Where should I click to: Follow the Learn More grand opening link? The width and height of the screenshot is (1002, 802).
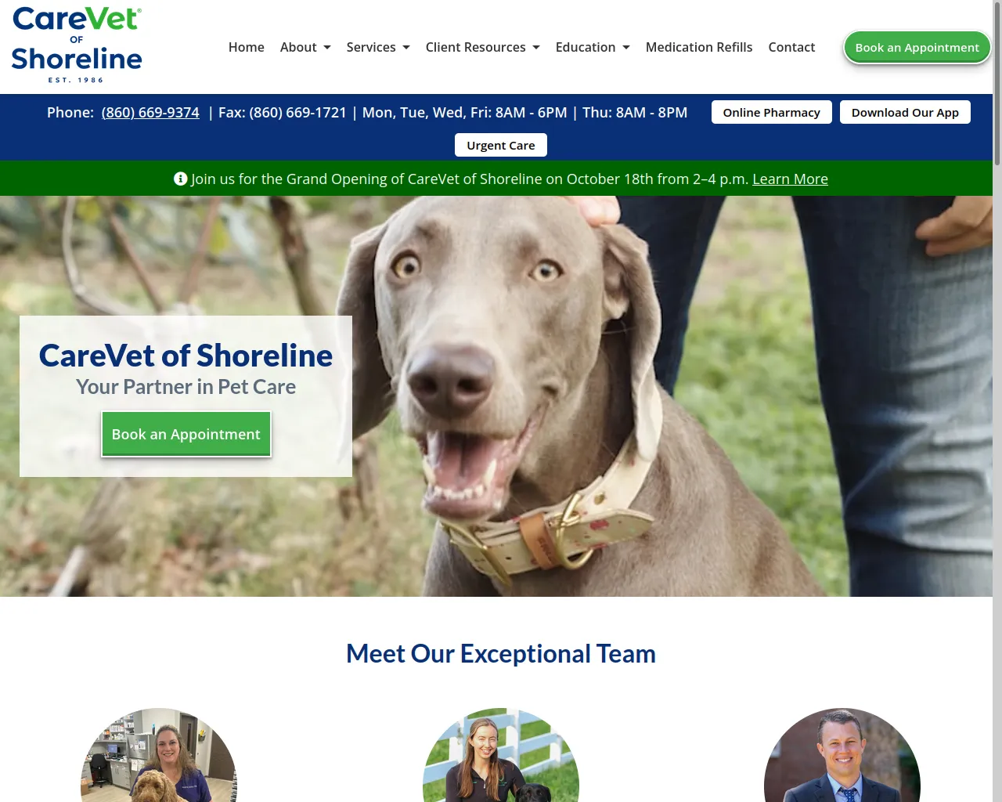[x=790, y=179]
